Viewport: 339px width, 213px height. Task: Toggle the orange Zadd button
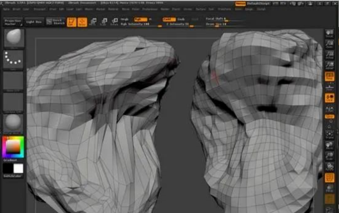(169, 19)
